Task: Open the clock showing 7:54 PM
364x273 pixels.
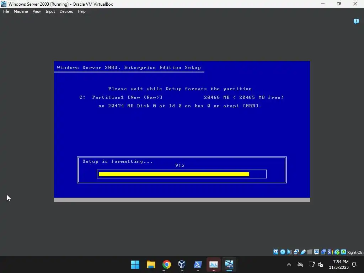Action: (x=339, y=264)
